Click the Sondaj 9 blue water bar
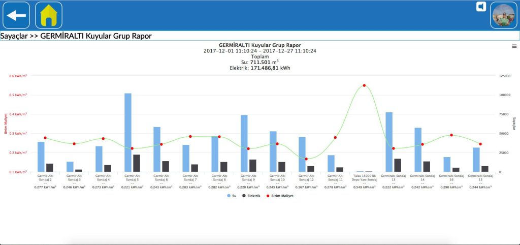This screenshot has width=520, height=245. 244,143
